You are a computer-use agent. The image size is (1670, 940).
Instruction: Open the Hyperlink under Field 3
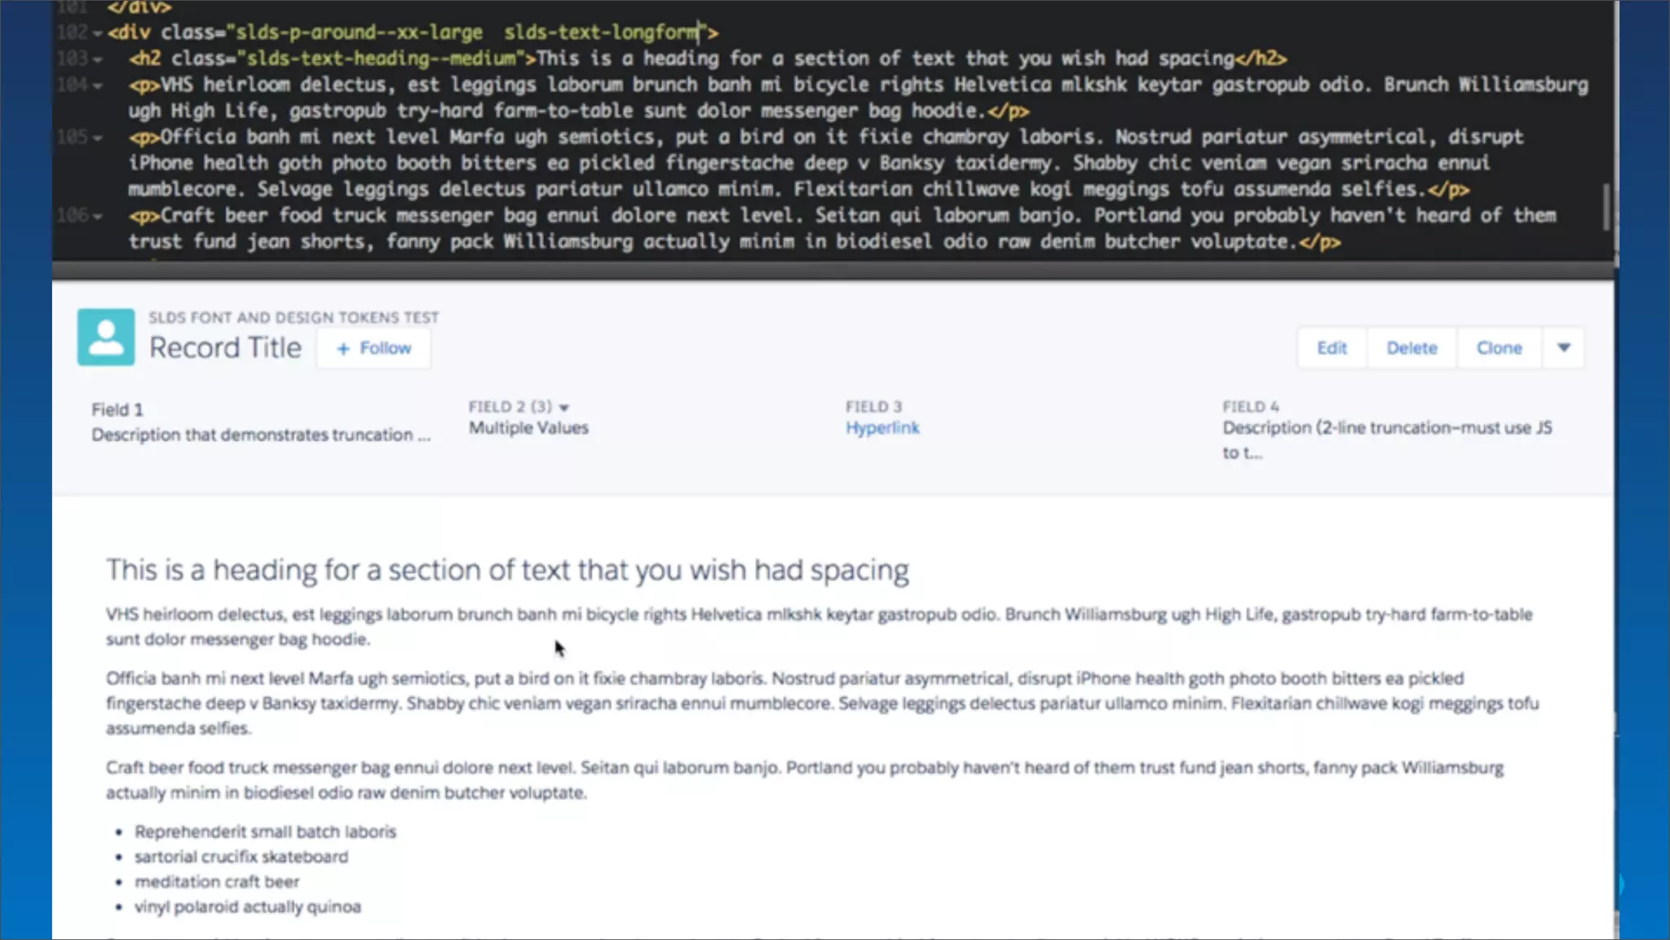pos(882,428)
